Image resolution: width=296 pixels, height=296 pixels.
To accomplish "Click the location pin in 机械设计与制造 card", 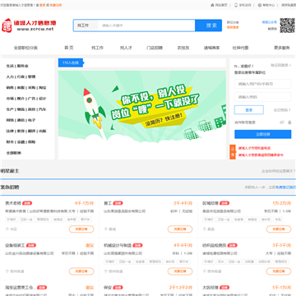I will tap(105, 271).
